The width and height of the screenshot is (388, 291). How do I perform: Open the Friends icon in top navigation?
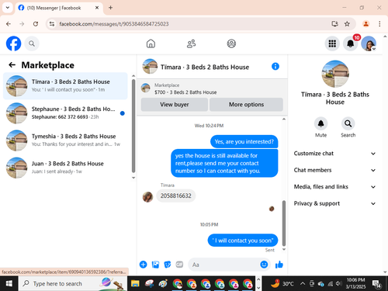191,43
